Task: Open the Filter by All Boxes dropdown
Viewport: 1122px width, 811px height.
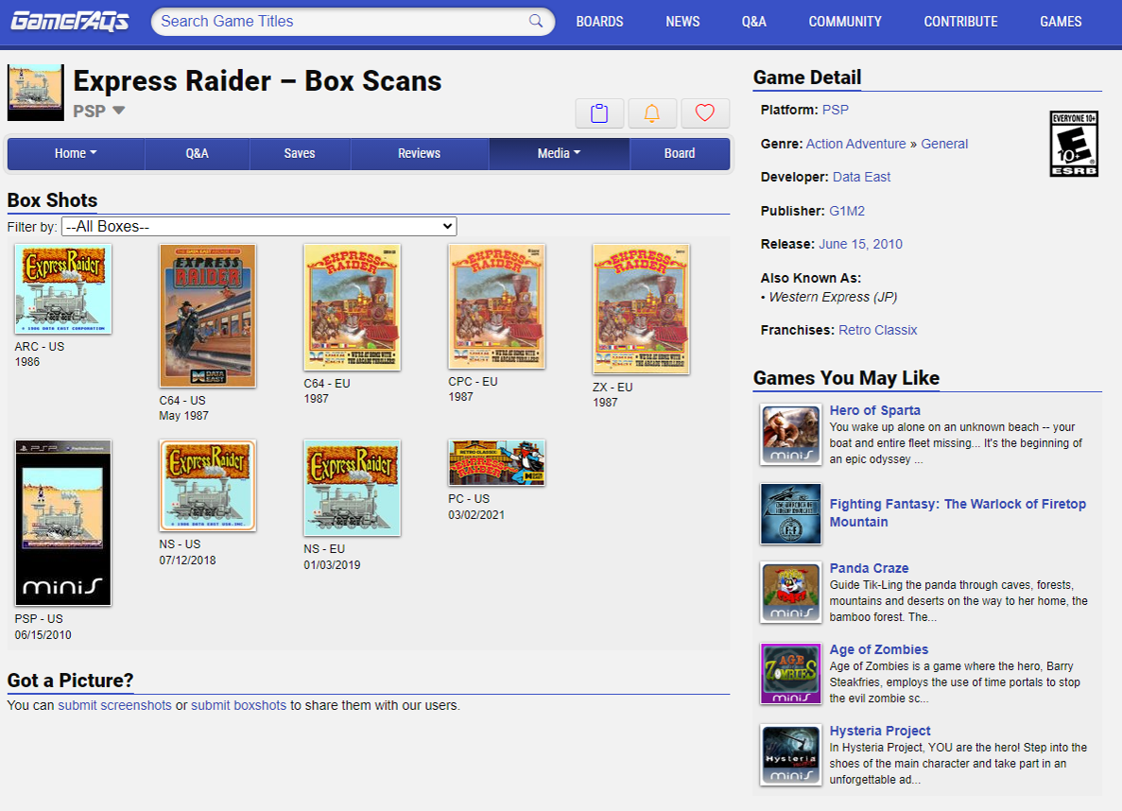Action: coord(259,226)
